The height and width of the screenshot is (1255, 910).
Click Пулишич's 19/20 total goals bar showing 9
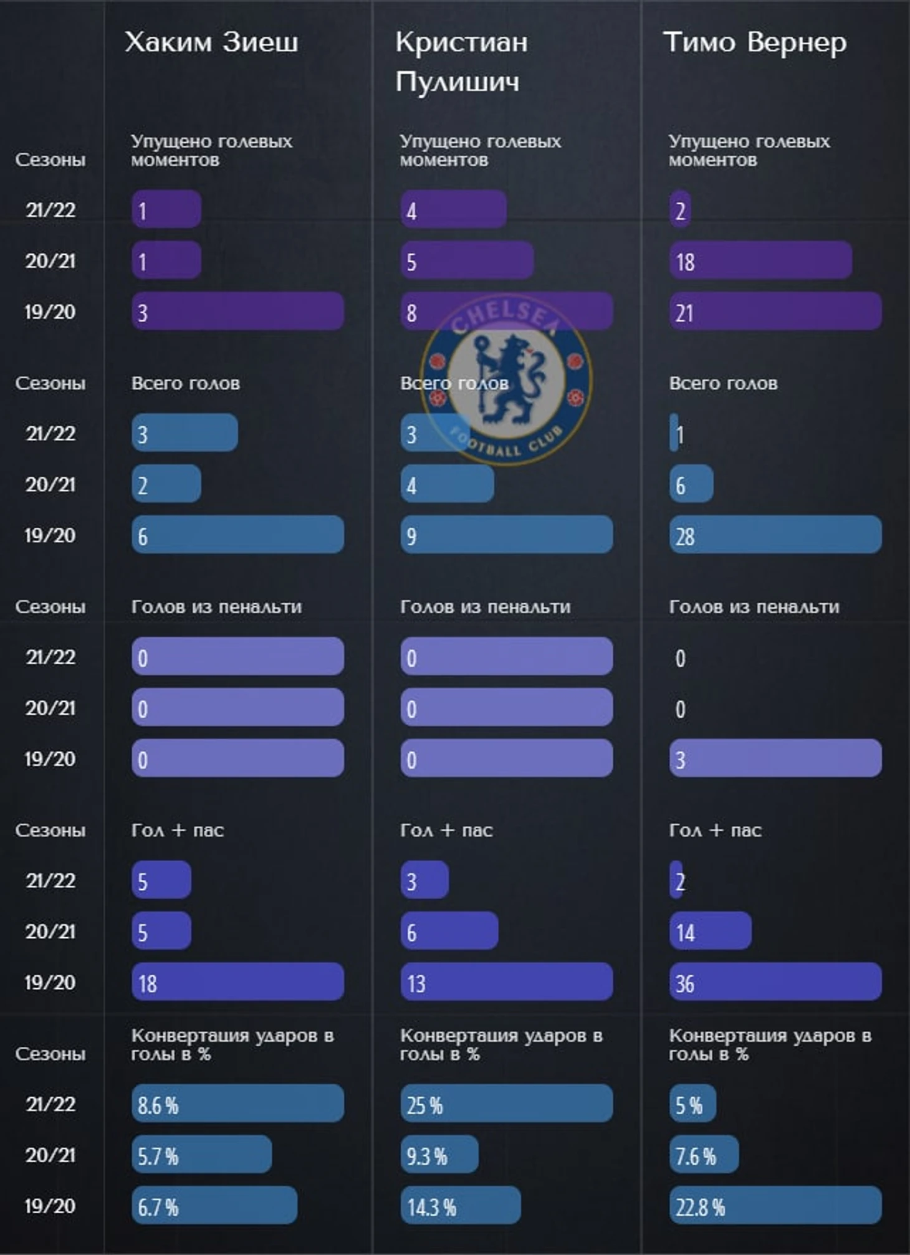506,535
